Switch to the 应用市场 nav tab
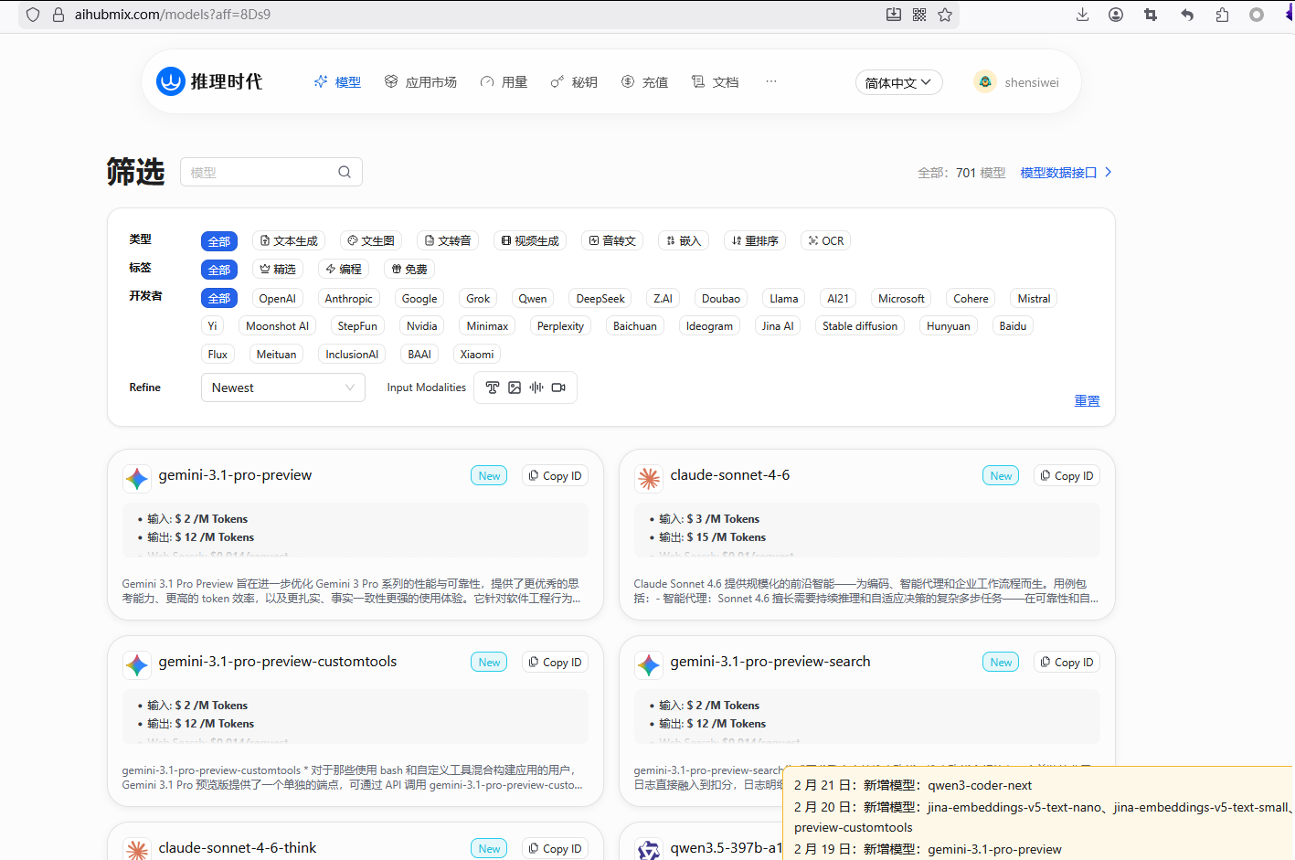The height and width of the screenshot is (860, 1295). (x=420, y=82)
